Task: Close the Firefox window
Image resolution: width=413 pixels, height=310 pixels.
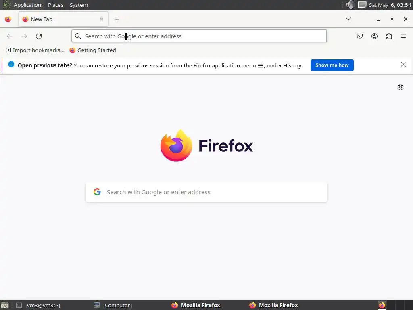Action: pyautogui.click(x=406, y=19)
